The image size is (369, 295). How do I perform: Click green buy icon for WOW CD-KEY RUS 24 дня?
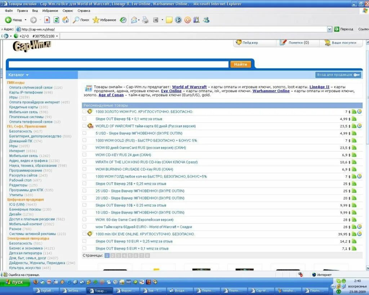pyautogui.click(x=354, y=155)
